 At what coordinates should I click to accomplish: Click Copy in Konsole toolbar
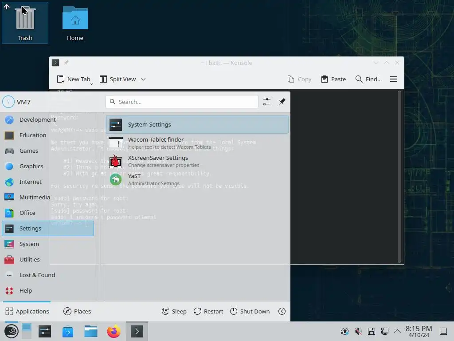click(x=299, y=79)
